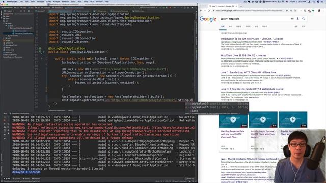This screenshot has width=326, height=183.
Task: Click the Google search magnifier icon
Action: (304, 19)
